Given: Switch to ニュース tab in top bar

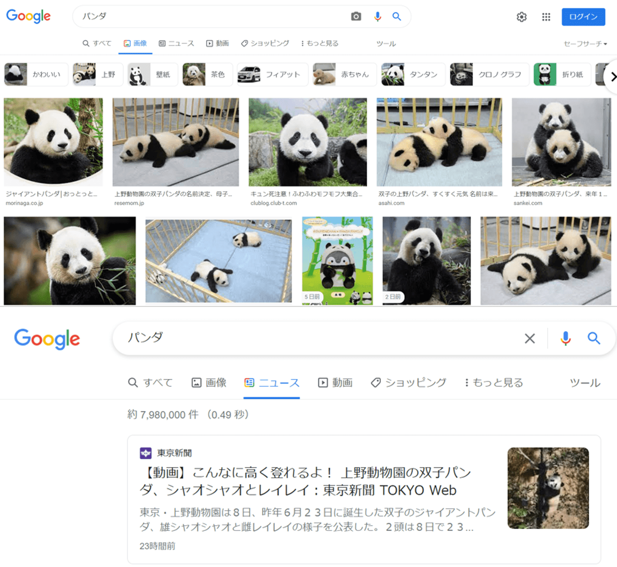Looking at the screenshot, I should click(x=176, y=44).
